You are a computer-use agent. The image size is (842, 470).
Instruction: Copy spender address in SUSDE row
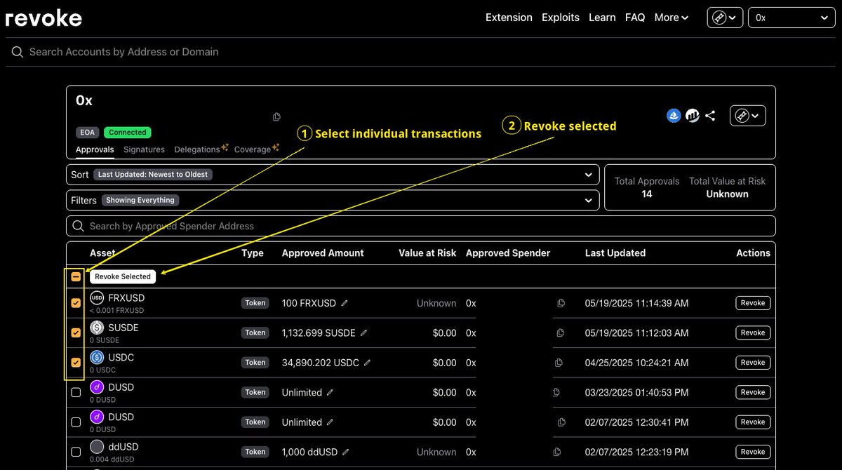pos(560,333)
